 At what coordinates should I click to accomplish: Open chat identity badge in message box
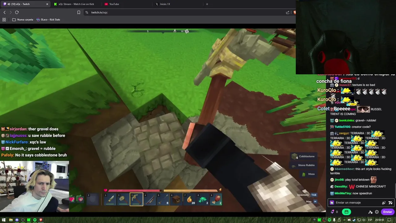click(x=332, y=203)
